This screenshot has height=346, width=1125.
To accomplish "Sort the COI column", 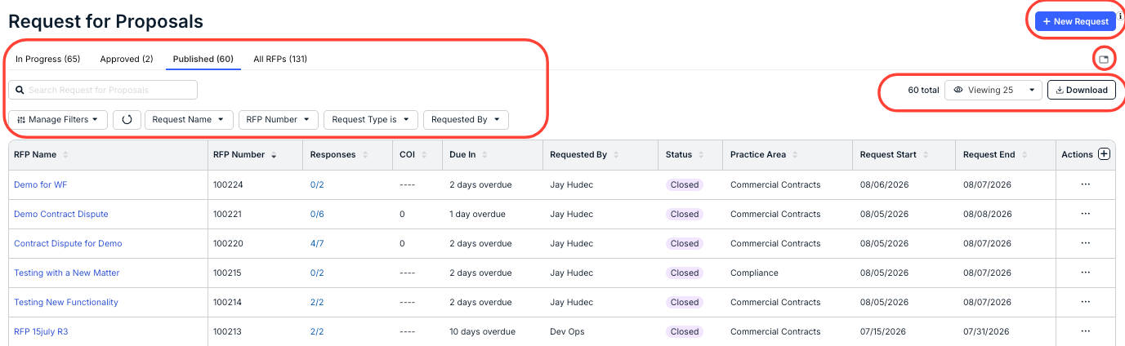I will pyautogui.click(x=424, y=155).
